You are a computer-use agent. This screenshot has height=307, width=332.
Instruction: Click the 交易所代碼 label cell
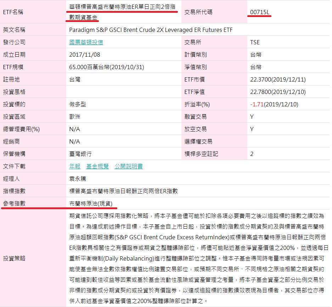(214, 12)
